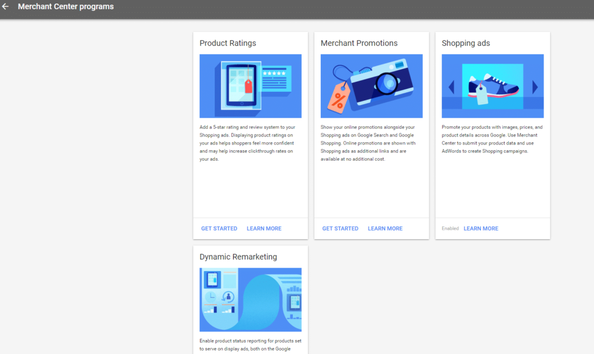Select the Product Ratings card title

pos(227,43)
